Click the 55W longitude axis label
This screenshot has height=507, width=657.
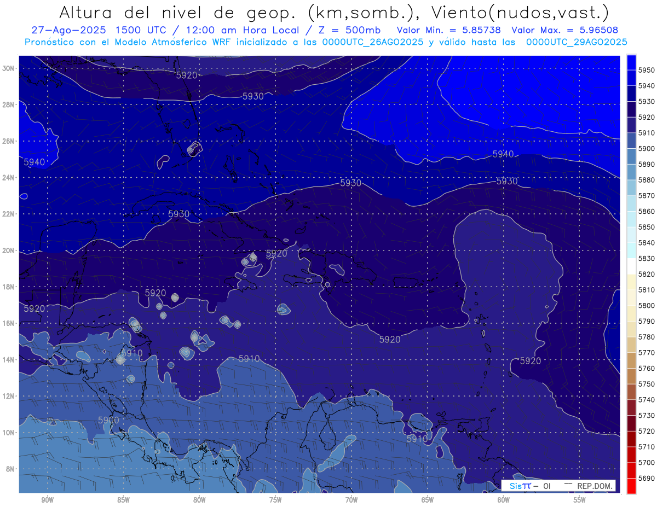(x=580, y=500)
